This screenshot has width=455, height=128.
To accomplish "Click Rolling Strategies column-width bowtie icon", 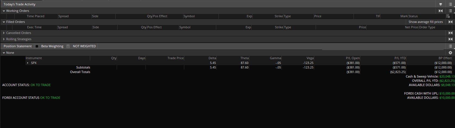I will pyautogui.click(x=450, y=39).
